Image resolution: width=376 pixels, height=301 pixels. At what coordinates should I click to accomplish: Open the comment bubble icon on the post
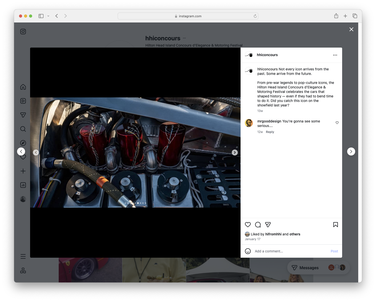(x=258, y=225)
